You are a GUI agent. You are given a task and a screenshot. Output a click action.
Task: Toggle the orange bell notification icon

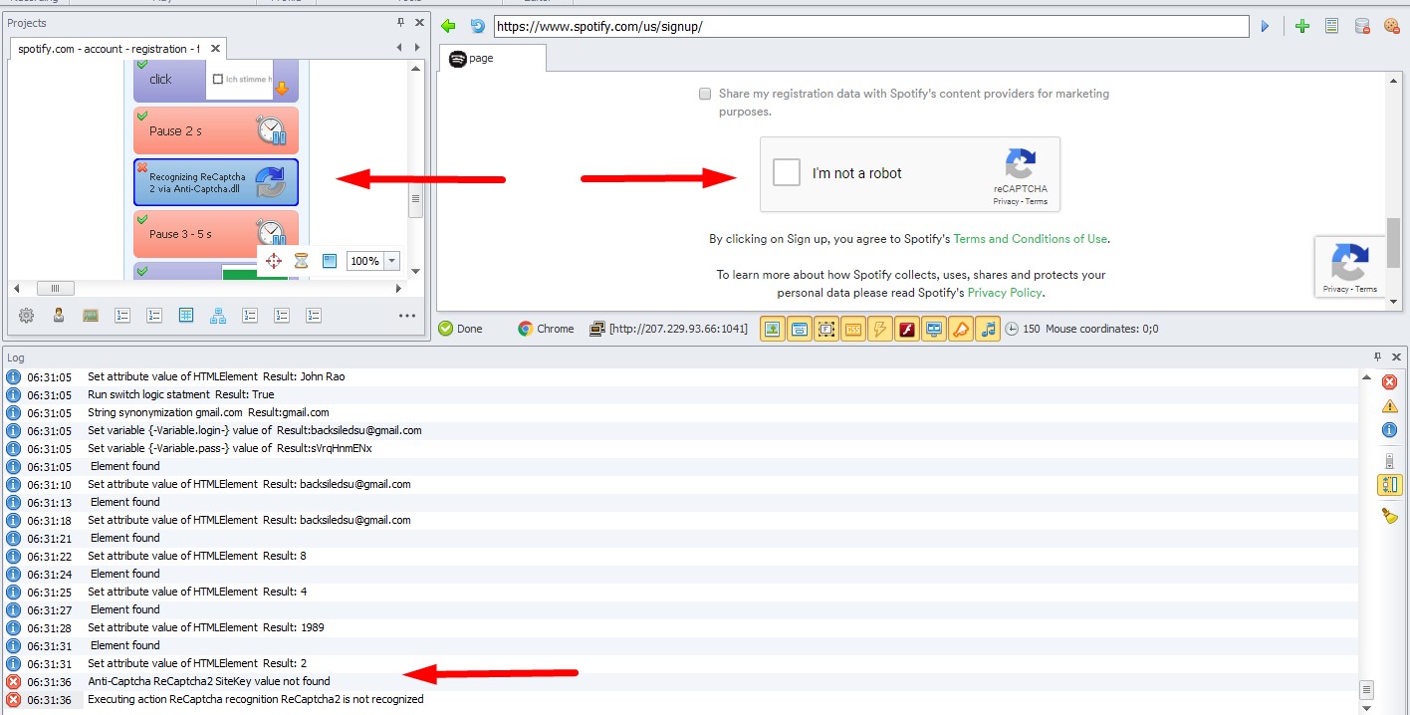(x=960, y=329)
